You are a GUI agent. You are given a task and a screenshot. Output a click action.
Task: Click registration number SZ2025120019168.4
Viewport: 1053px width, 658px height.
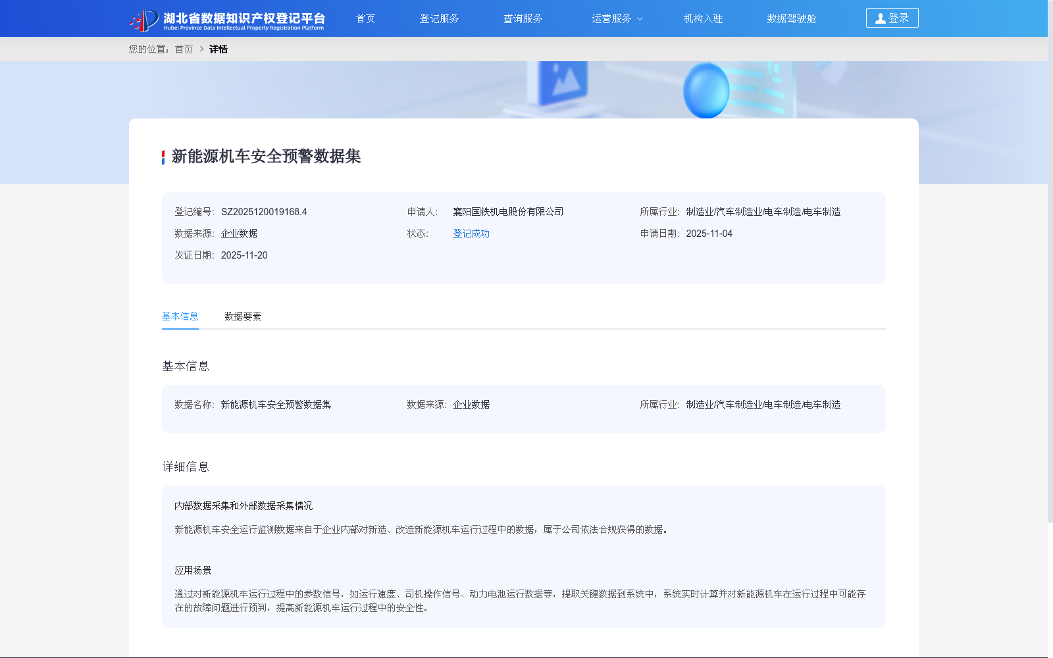point(264,212)
